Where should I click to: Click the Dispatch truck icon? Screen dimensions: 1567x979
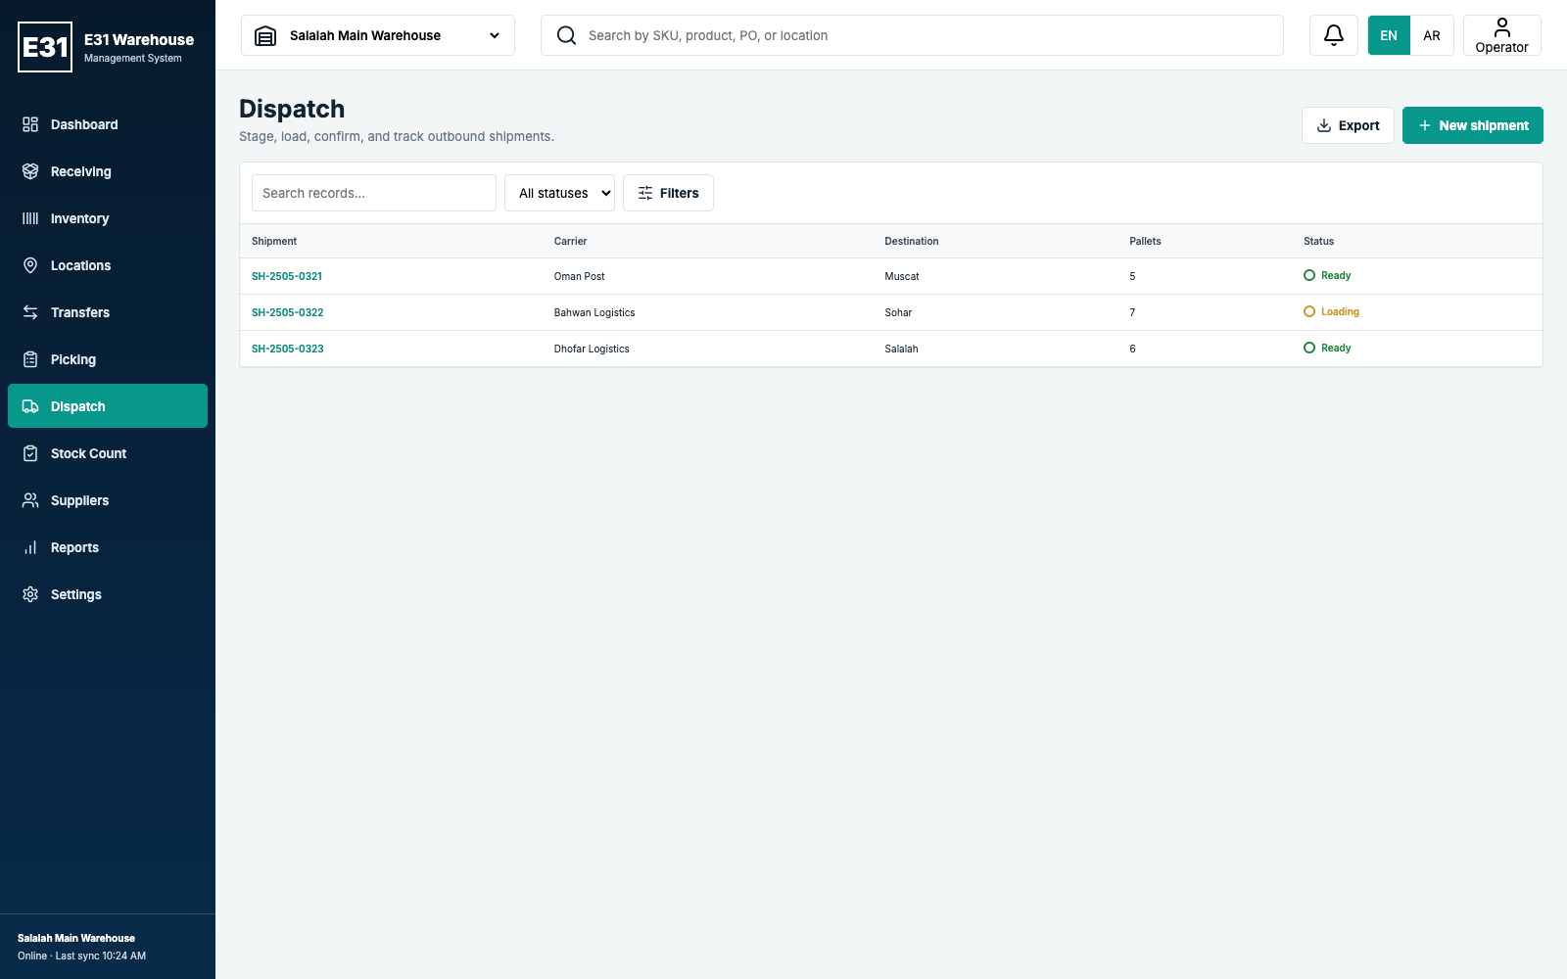[x=30, y=406]
